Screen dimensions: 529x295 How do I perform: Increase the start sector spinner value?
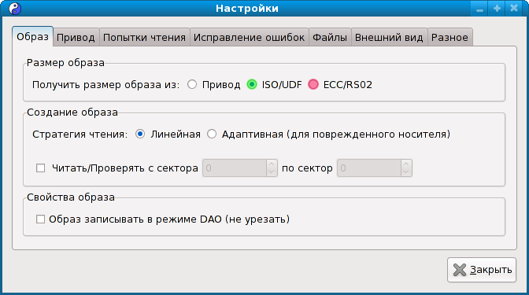click(272, 164)
